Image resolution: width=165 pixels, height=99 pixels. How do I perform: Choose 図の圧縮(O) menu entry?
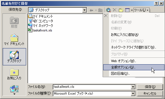tap(134, 74)
